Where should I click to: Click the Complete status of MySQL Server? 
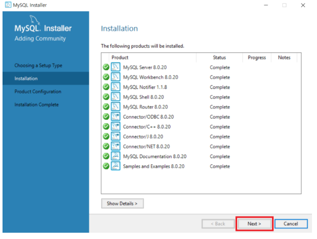pyautogui.click(x=220, y=67)
